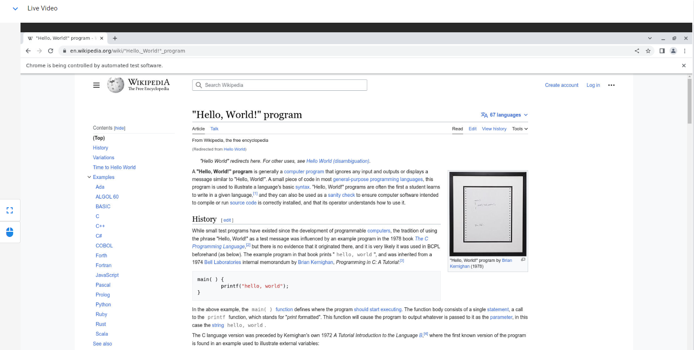Screen dimensions: 694x350
Task: Open Chrome side panel icon
Action: point(662,51)
